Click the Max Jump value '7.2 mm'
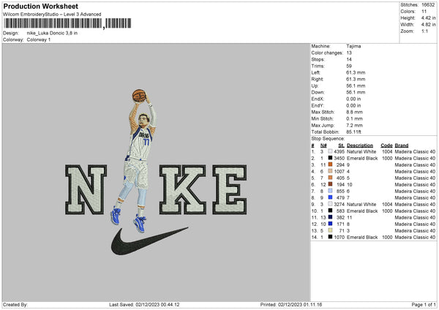This screenshot has width=439, height=310. tap(354, 125)
